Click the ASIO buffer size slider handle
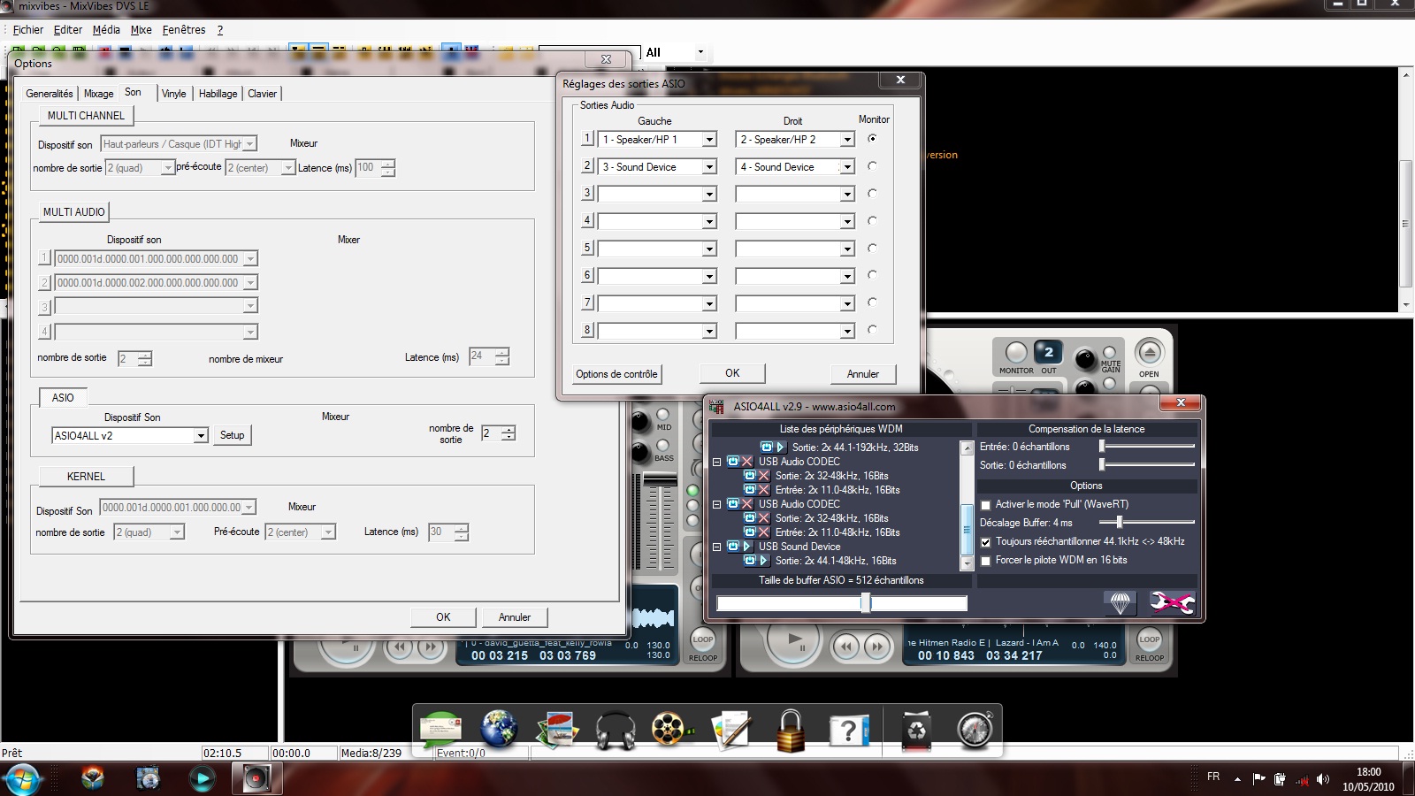The height and width of the screenshot is (796, 1415). tap(866, 603)
